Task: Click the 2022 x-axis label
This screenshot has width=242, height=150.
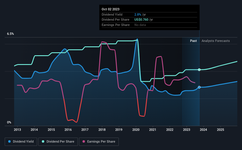Action: click(x=170, y=130)
